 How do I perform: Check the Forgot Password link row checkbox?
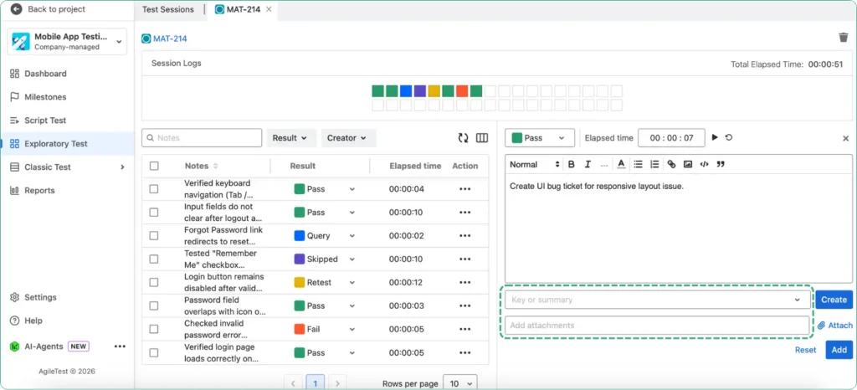154,236
